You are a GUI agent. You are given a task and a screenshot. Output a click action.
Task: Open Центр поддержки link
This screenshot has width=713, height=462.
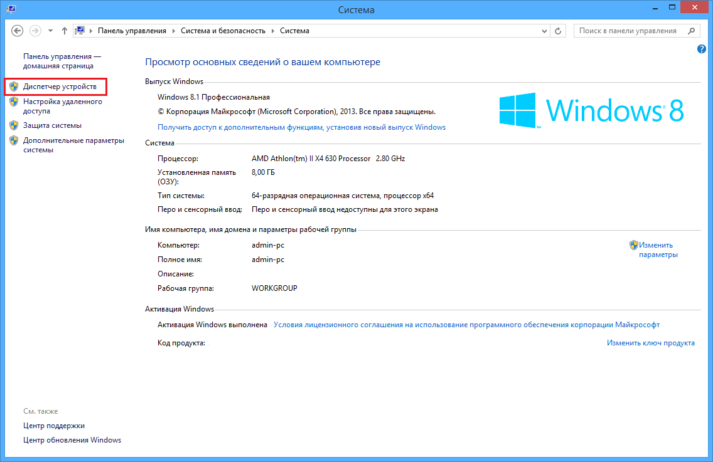53,426
